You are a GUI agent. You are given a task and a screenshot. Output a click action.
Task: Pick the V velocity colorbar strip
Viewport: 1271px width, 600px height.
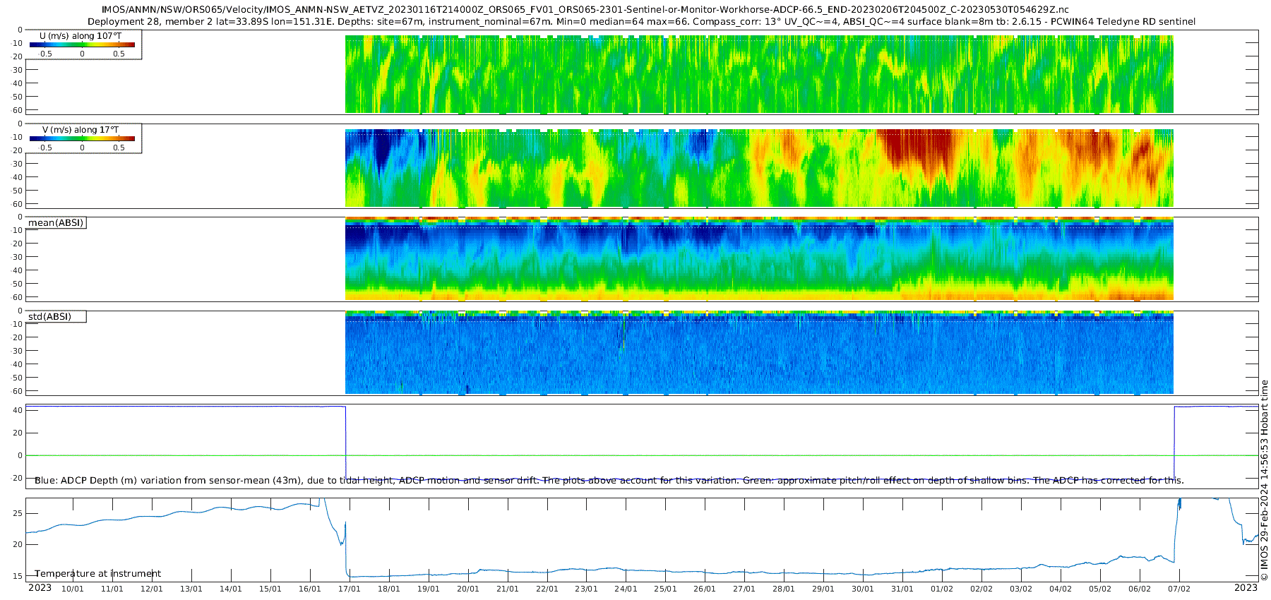point(82,138)
